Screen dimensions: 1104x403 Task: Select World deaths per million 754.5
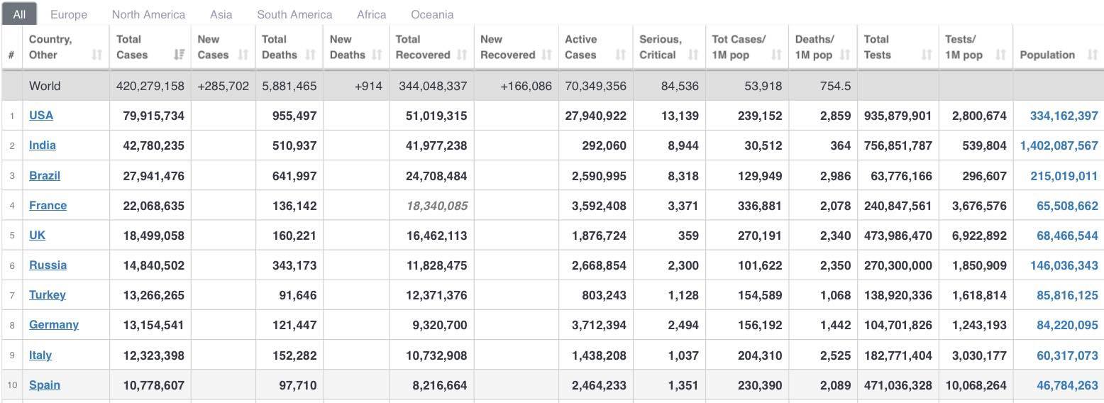point(835,86)
